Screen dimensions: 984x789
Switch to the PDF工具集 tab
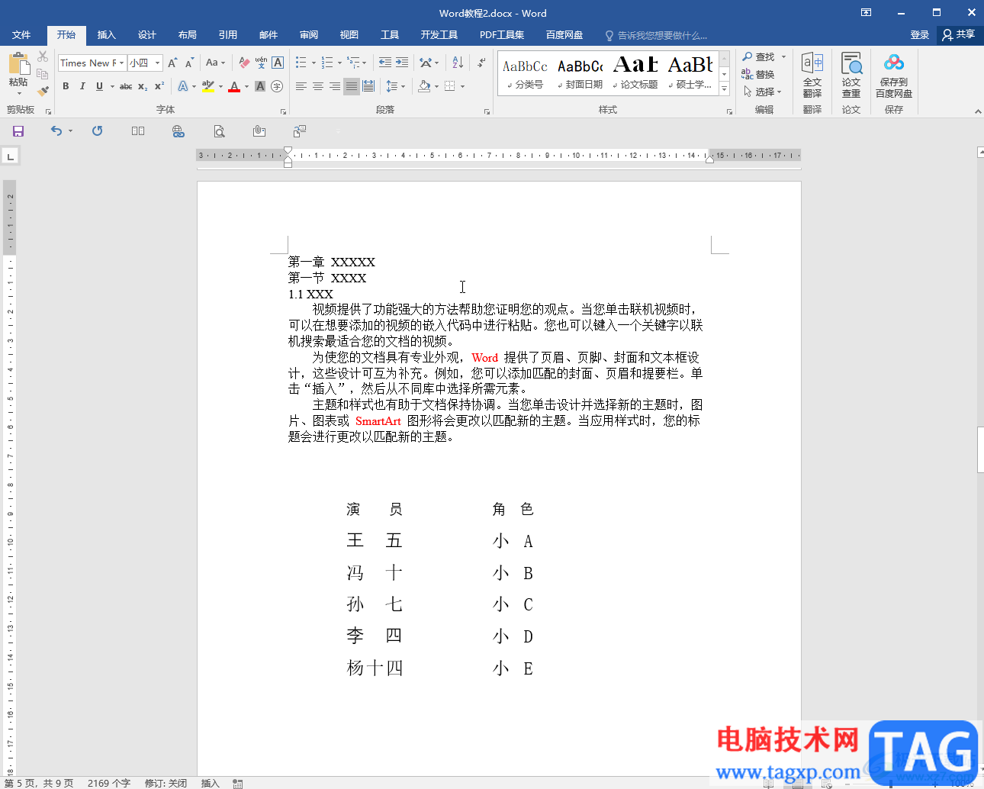tap(502, 35)
